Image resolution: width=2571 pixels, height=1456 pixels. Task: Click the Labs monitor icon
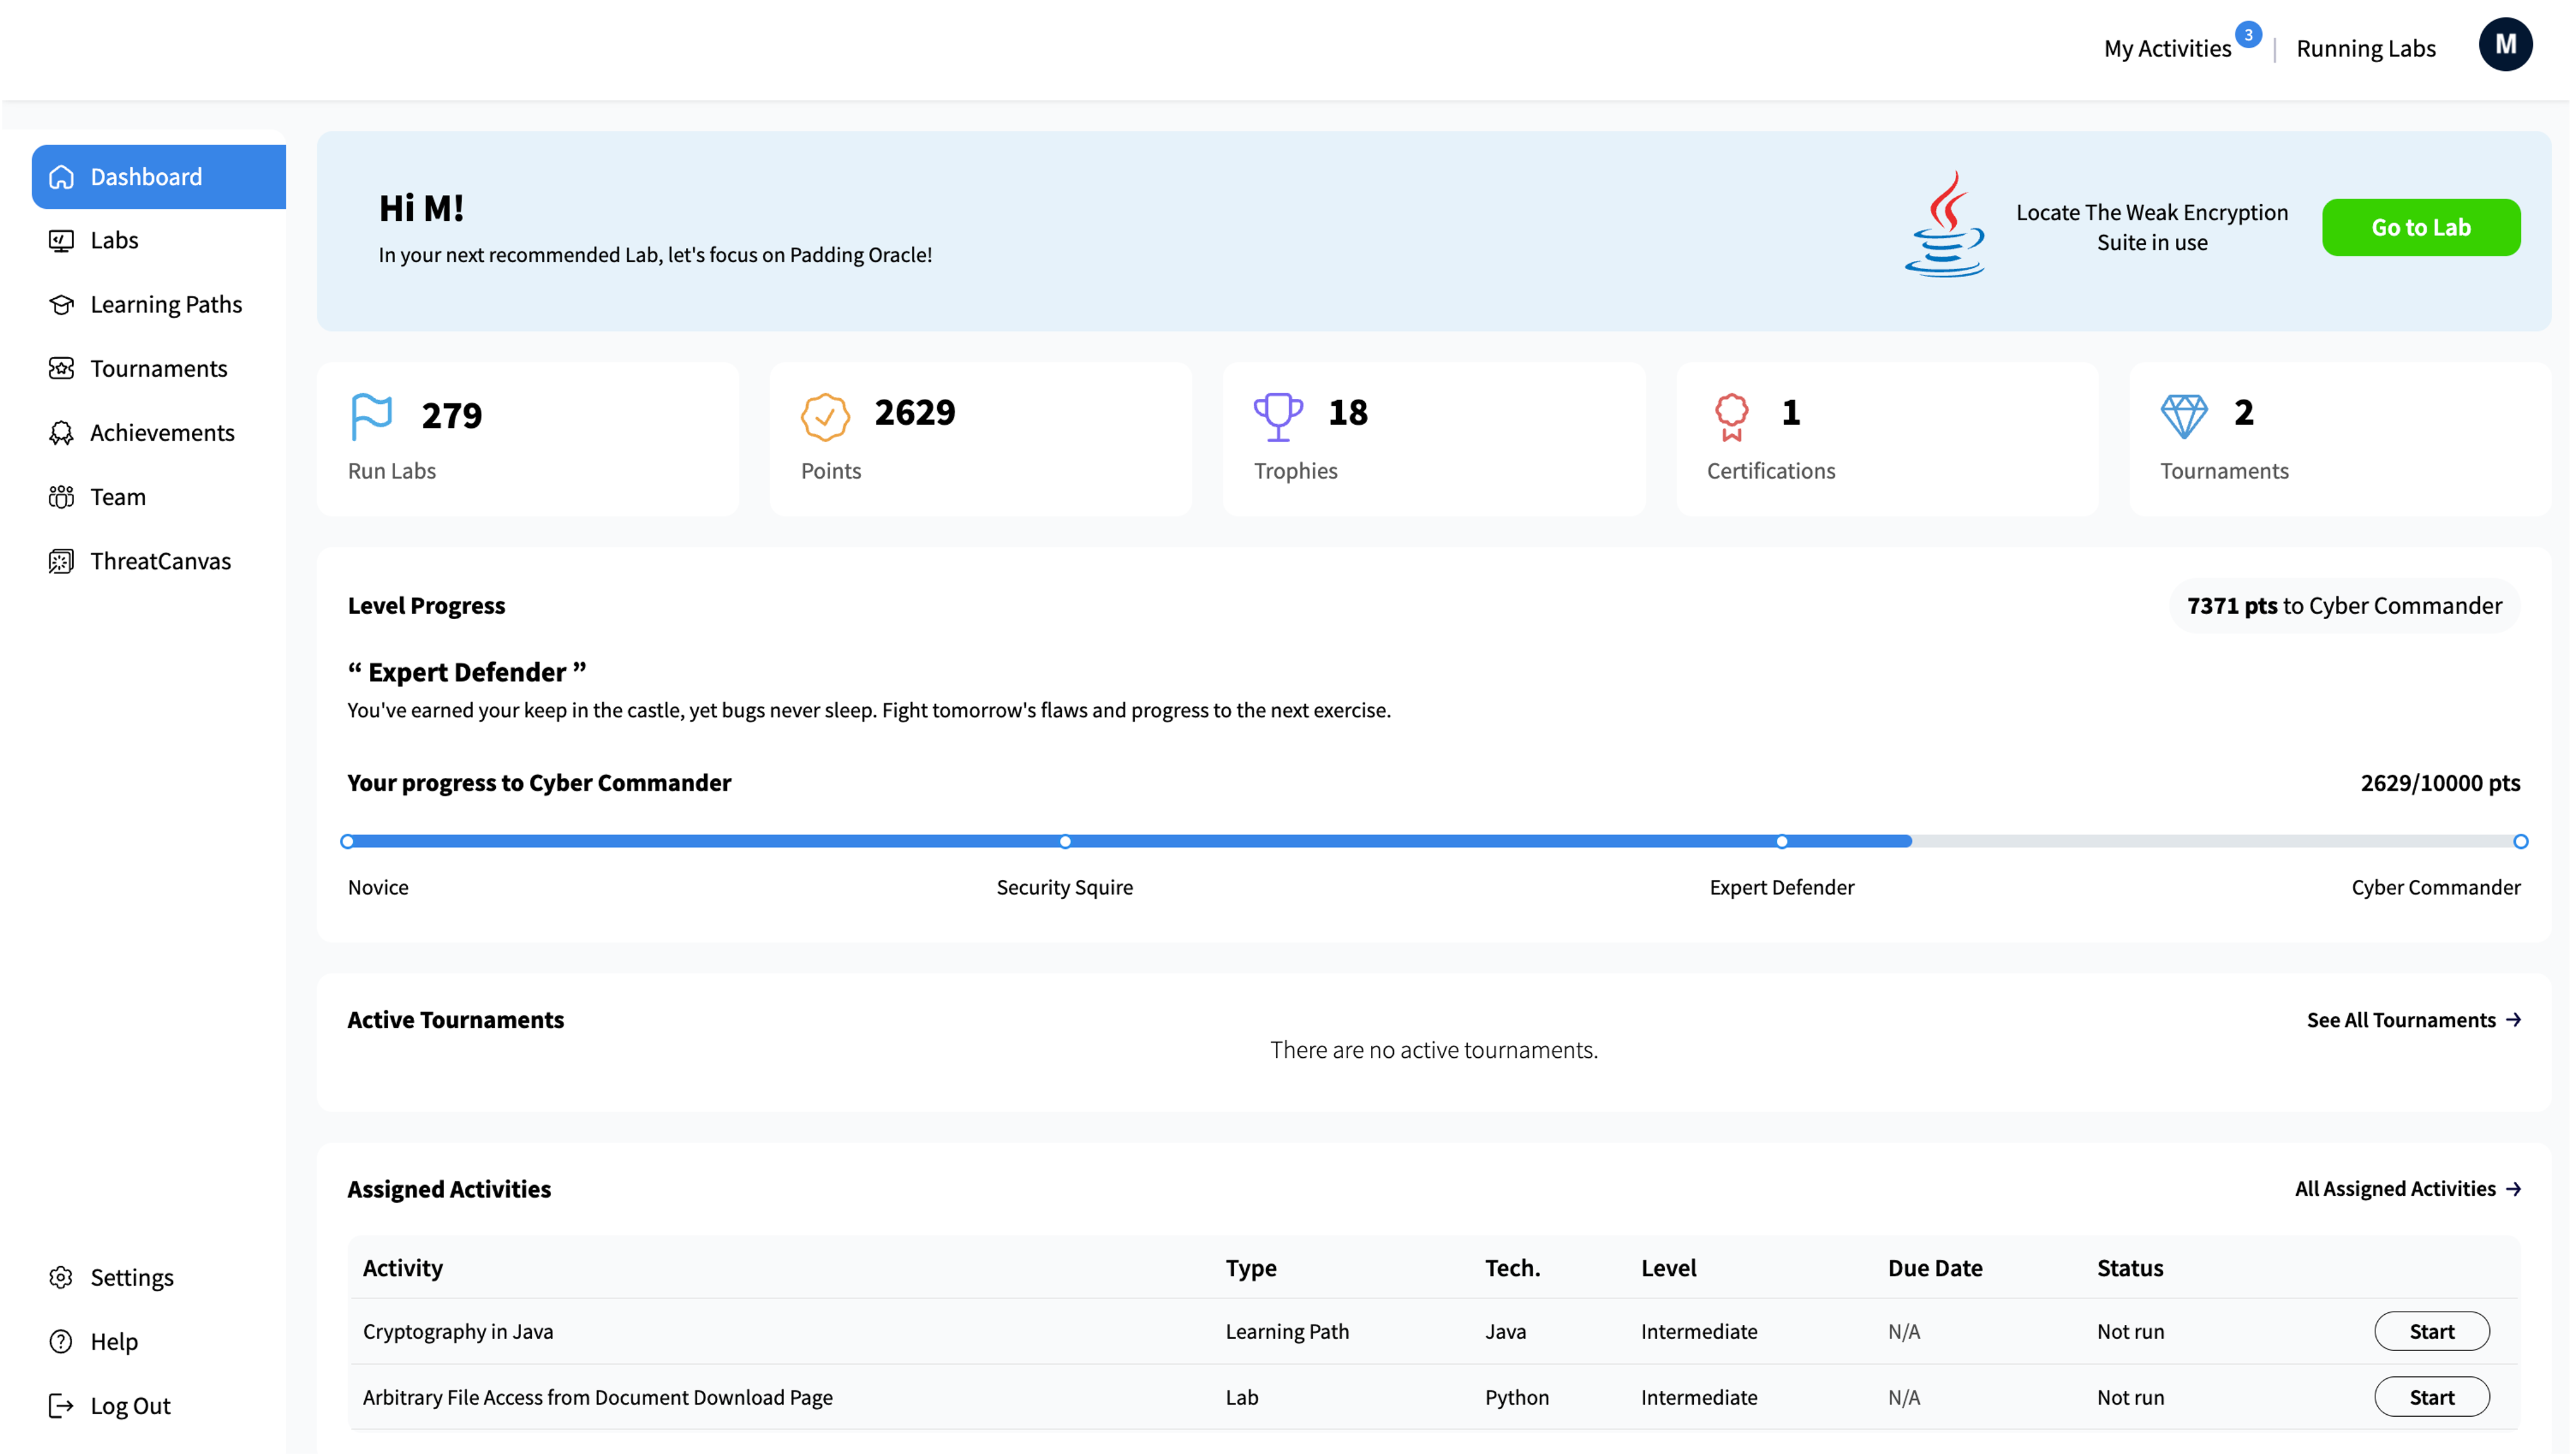click(x=61, y=241)
